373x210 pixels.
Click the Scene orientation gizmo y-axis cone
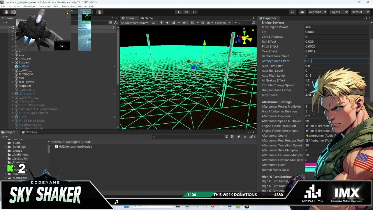(244, 32)
